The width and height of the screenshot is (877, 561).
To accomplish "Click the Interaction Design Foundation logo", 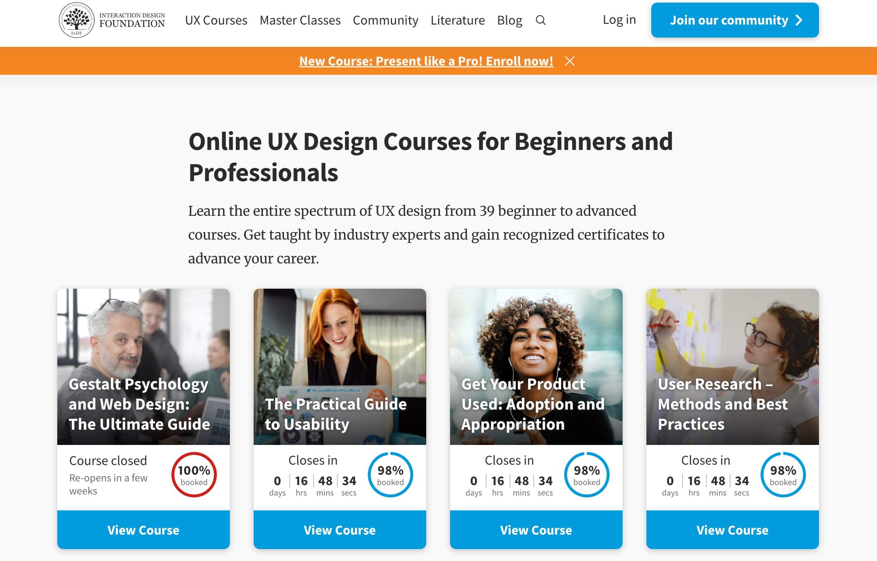I will (112, 20).
